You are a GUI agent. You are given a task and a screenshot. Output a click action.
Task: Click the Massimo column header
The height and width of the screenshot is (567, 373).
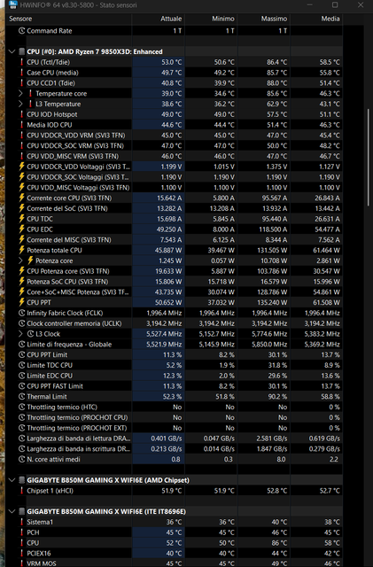(264, 19)
